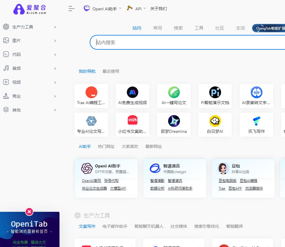
Task: Click the 毕业论文生成器 link
Action: pyautogui.click(x=94, y=188)
